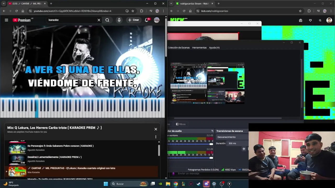The image size is (335, 188).
Task: Install app icon in YouTube address bar
Action: click(x=127, y=11)
